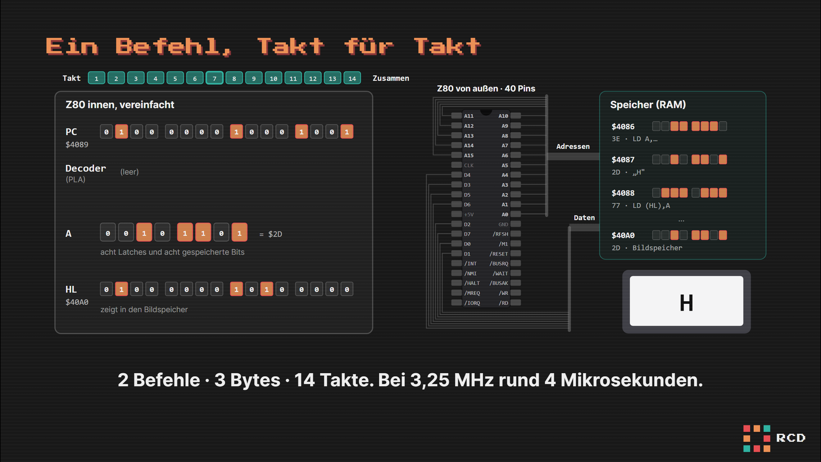This screenshot has width=821, height=462.
Task: Click the PC register label
Action: (x=71, y=131)
